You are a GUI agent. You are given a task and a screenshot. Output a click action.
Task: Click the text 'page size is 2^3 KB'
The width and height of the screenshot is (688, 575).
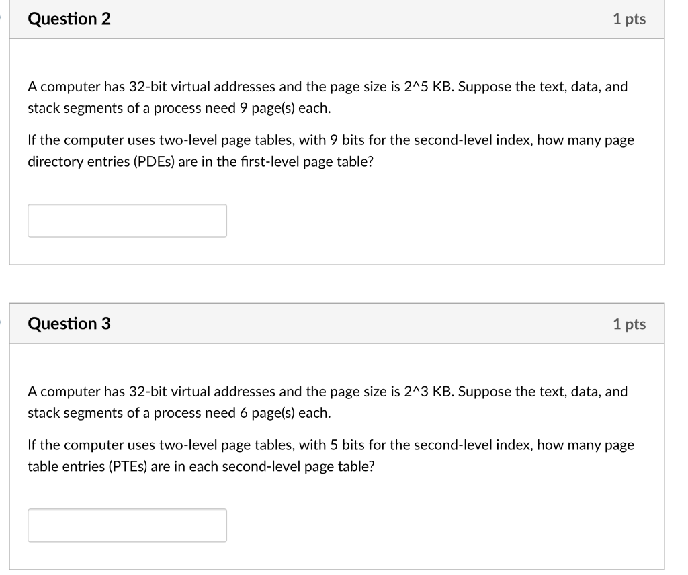point(392,392)
